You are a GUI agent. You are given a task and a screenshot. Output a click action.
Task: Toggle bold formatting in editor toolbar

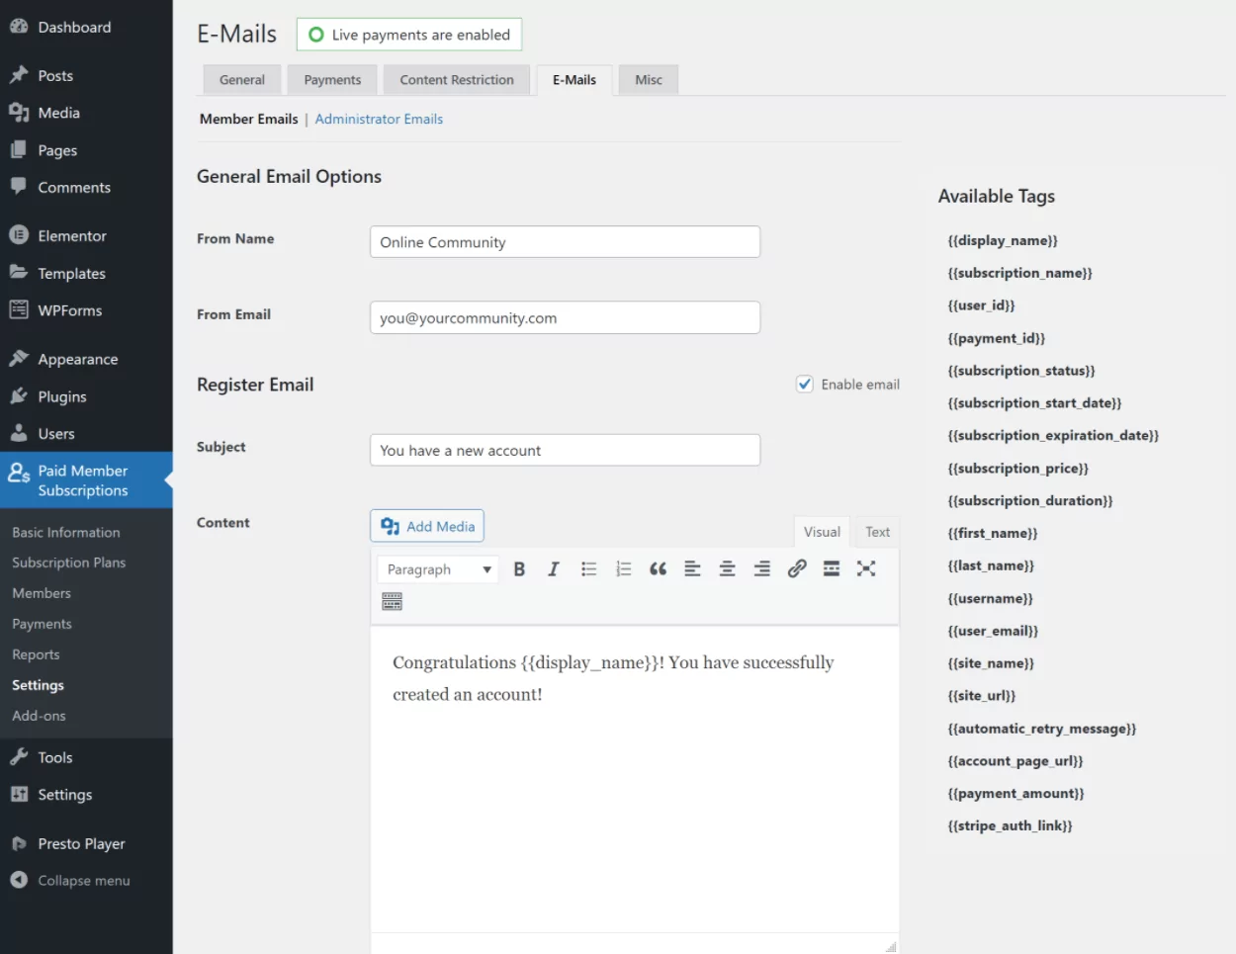519,568
